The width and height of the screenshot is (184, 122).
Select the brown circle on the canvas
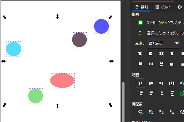coord(79,40)
